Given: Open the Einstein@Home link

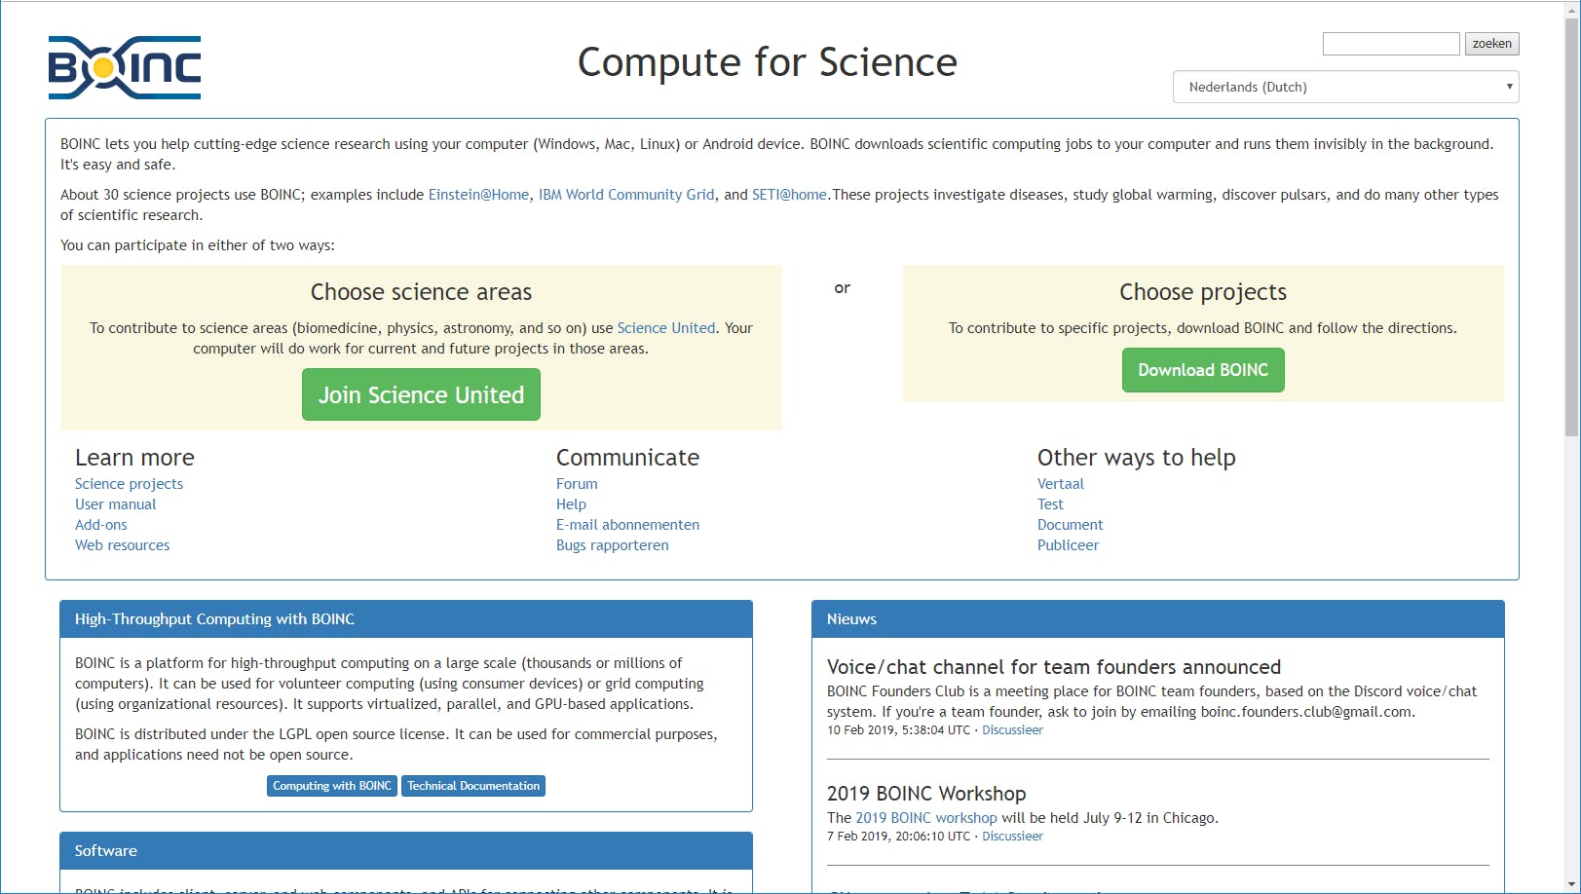Looking at the screenshot, I should [478, 195].
